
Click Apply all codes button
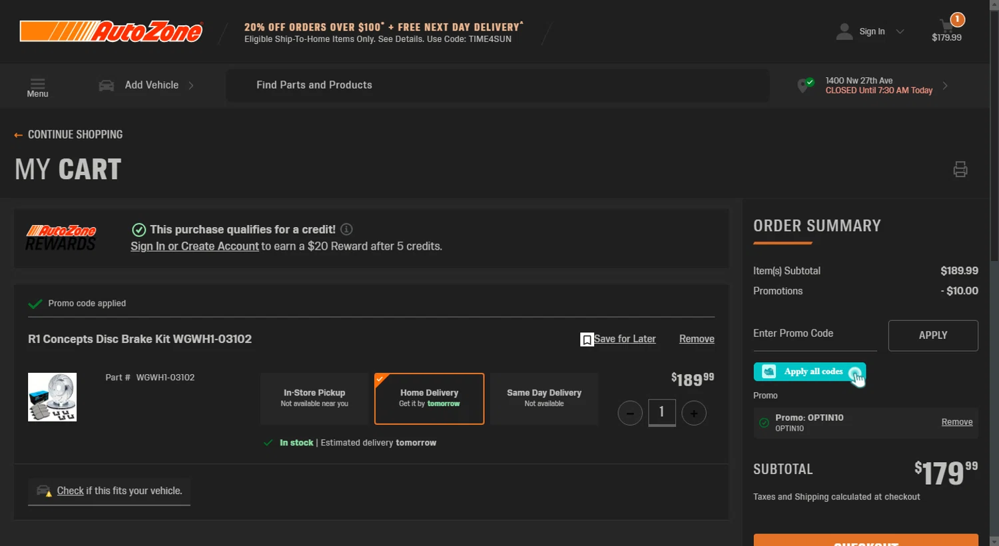coord(809,372)
